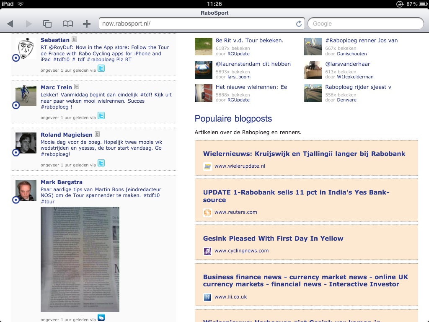Screen dimensions: 429x322
Task: Tap the now.rabosport.nl address bar
Action: [x=197, y=24]
